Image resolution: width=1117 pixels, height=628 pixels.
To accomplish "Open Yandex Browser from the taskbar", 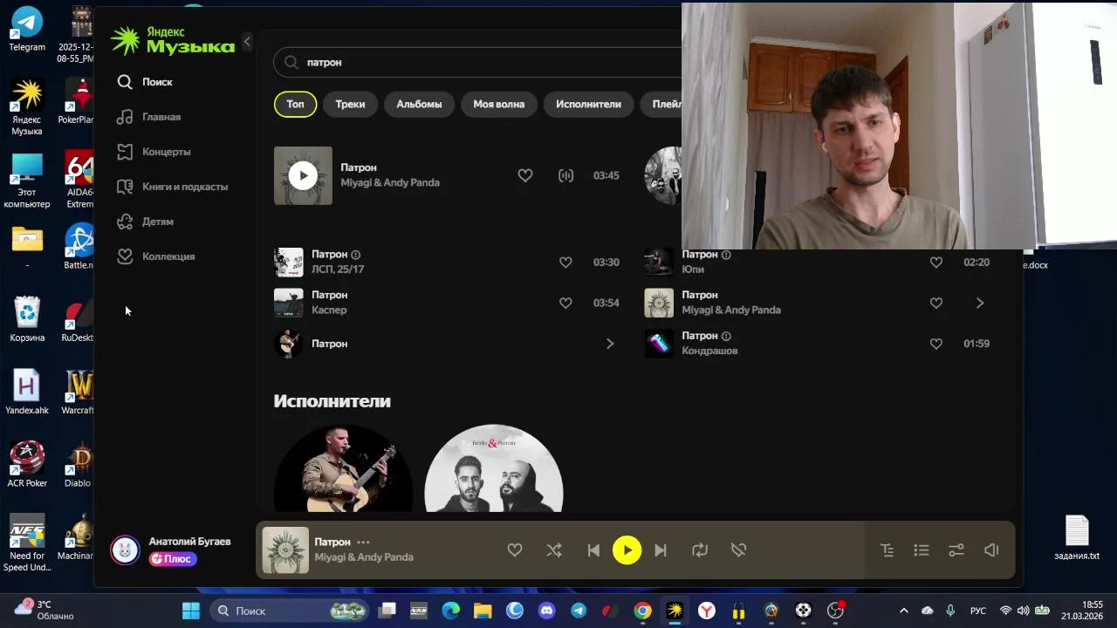I will pyautogui.click(x=707, y=611).
